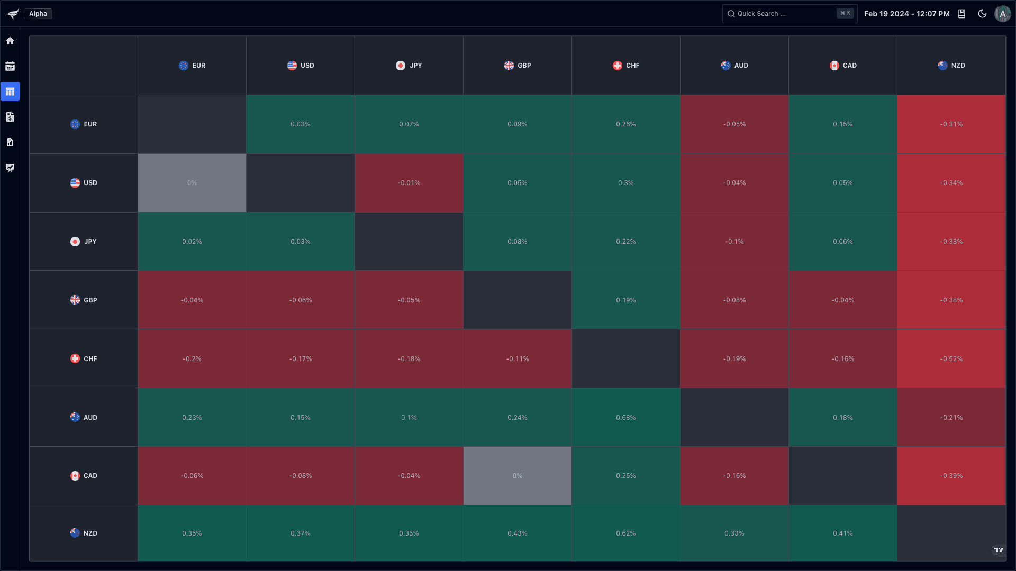Viewport: 1016px width, 571px height.
Task: Click the CHF column header
Action: pos(626,66)
